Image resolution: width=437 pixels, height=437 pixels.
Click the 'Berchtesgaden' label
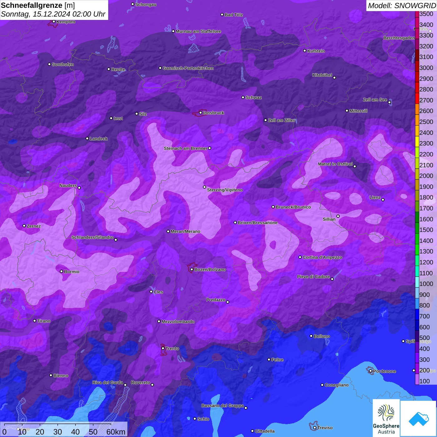399,38
